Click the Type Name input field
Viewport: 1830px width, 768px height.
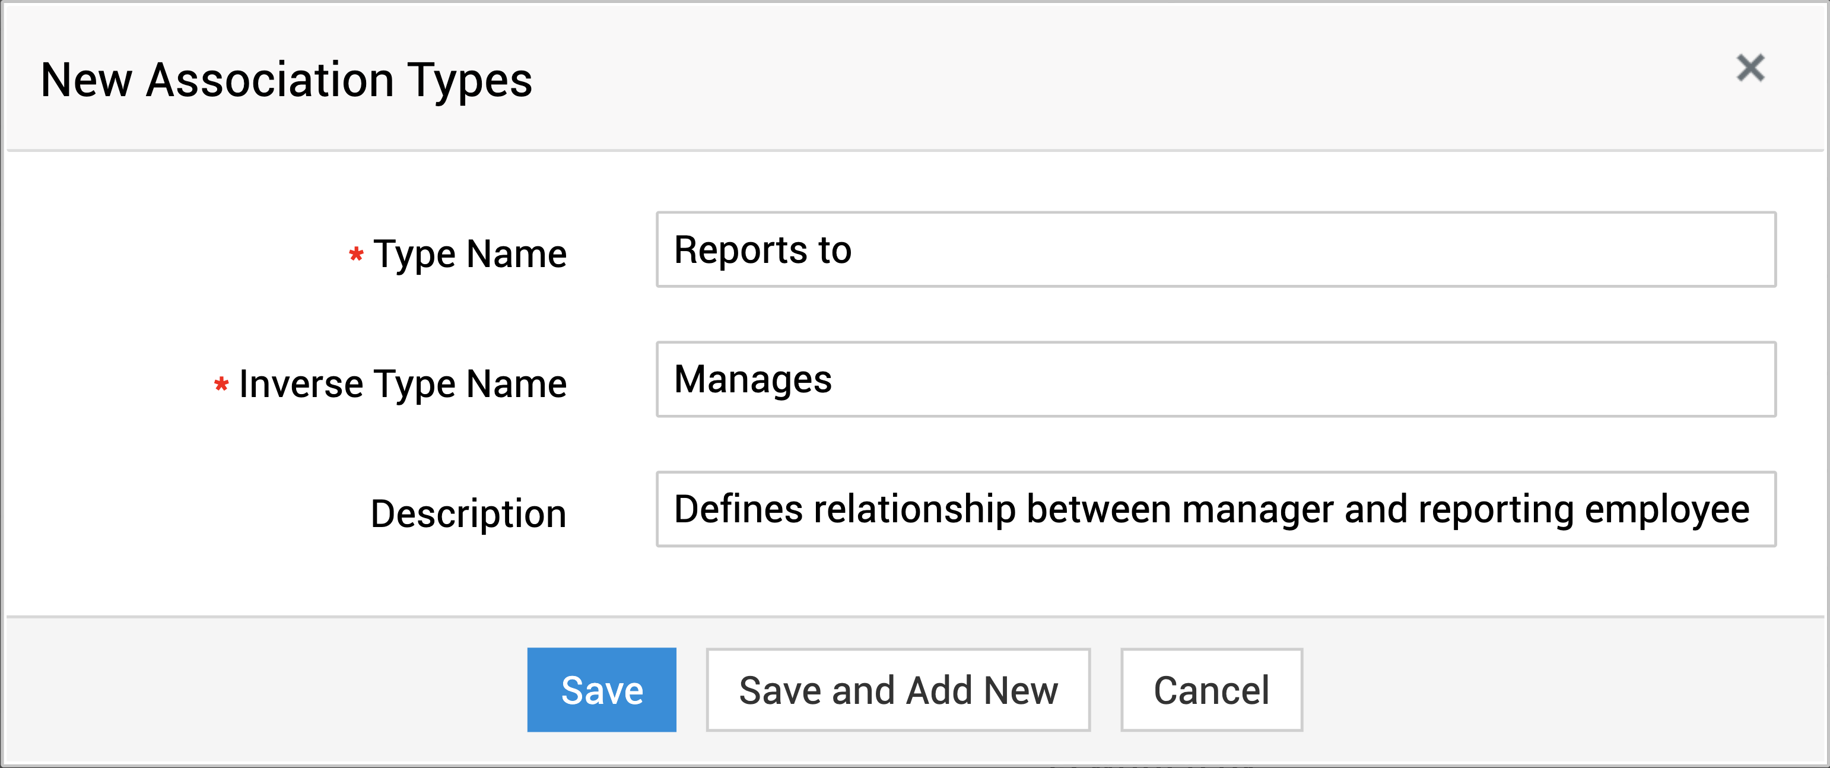[1215, 249]
